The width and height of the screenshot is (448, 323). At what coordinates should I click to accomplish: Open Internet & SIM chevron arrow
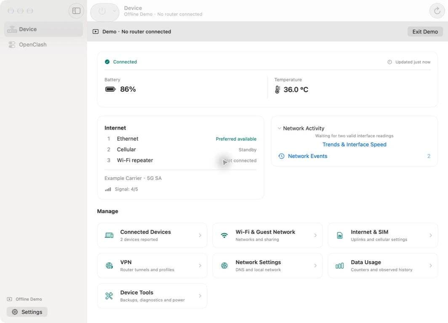tap(431, 236)
